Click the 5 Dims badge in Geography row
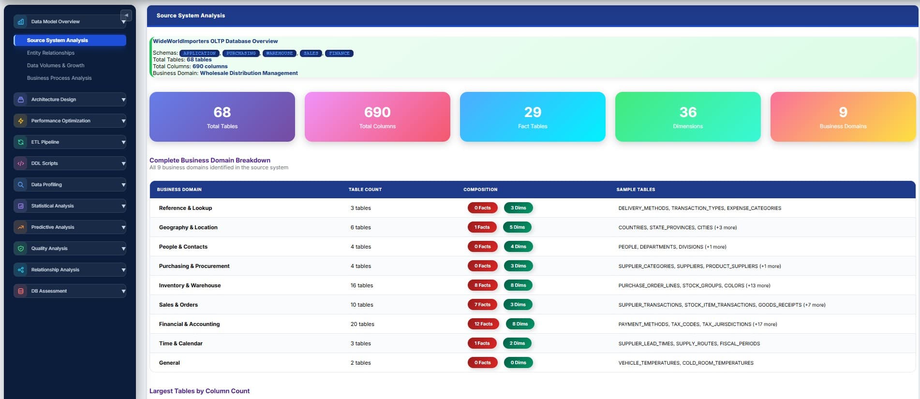Screen dimensions: 920x399 click(517, 227)
